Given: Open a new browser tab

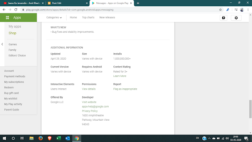Looking at the screenshot, I should point(138,3).
